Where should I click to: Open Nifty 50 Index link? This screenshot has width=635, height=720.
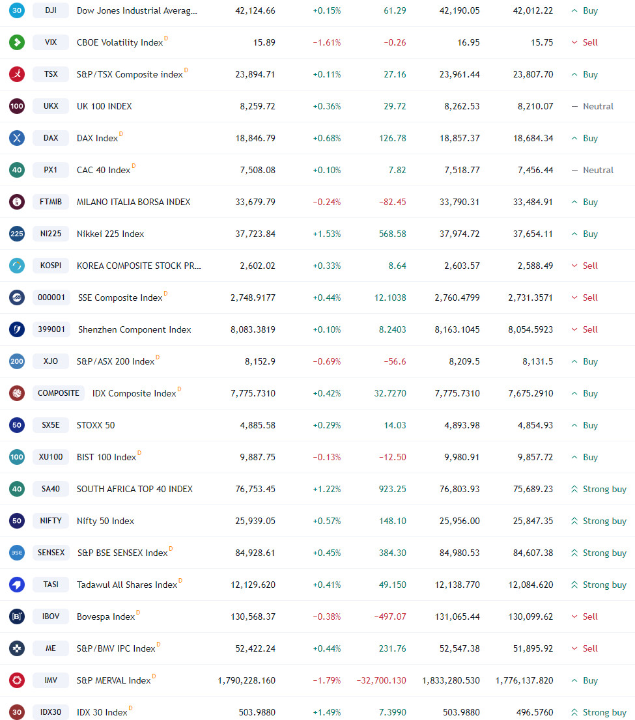[x=106, y=521]
